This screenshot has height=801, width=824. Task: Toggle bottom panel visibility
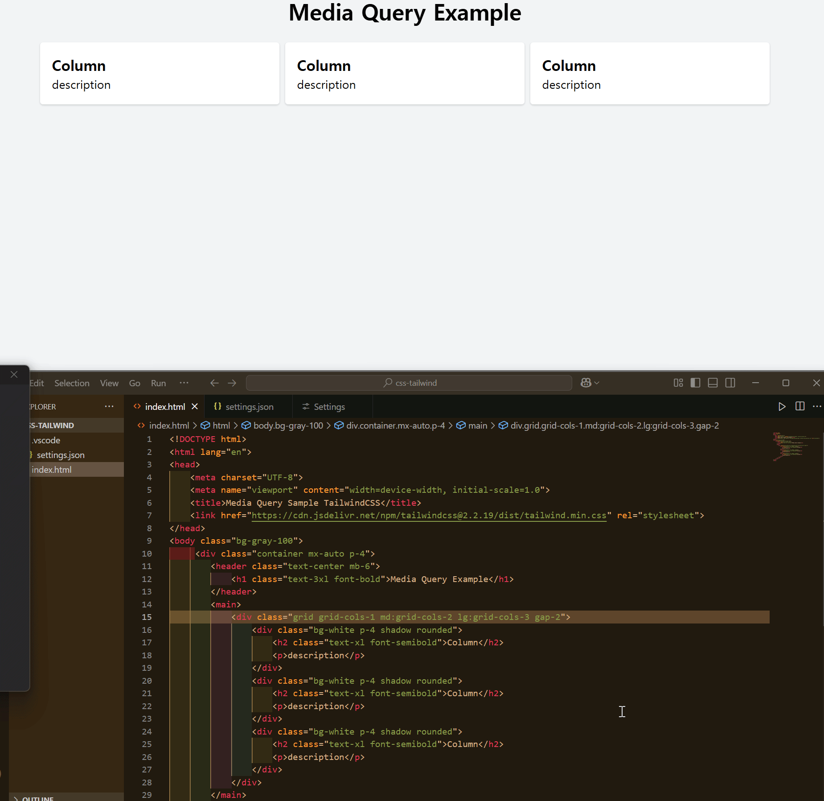(x=713, y=383)
